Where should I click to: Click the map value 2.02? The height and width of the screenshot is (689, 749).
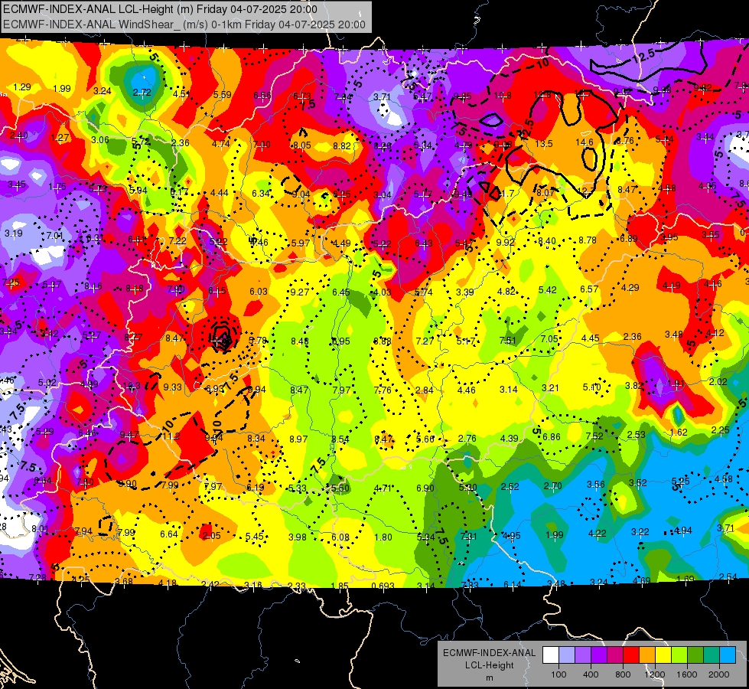click(x=718, y=381)
